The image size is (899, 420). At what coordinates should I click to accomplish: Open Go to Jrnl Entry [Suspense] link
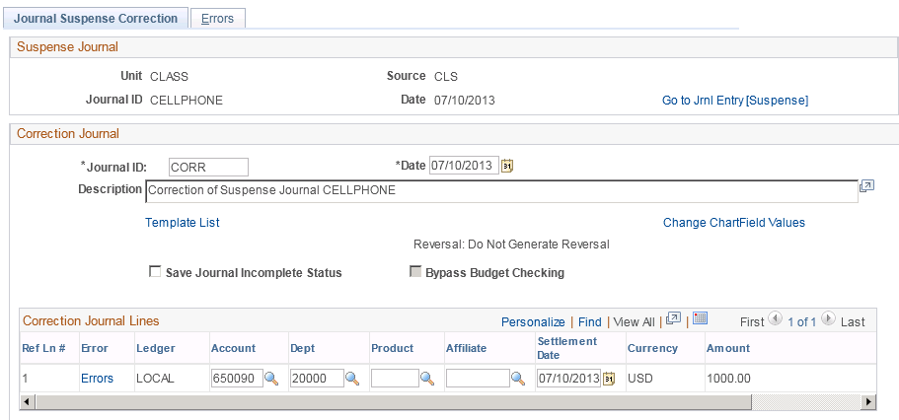pyautogui.click(x=735, y=101)
